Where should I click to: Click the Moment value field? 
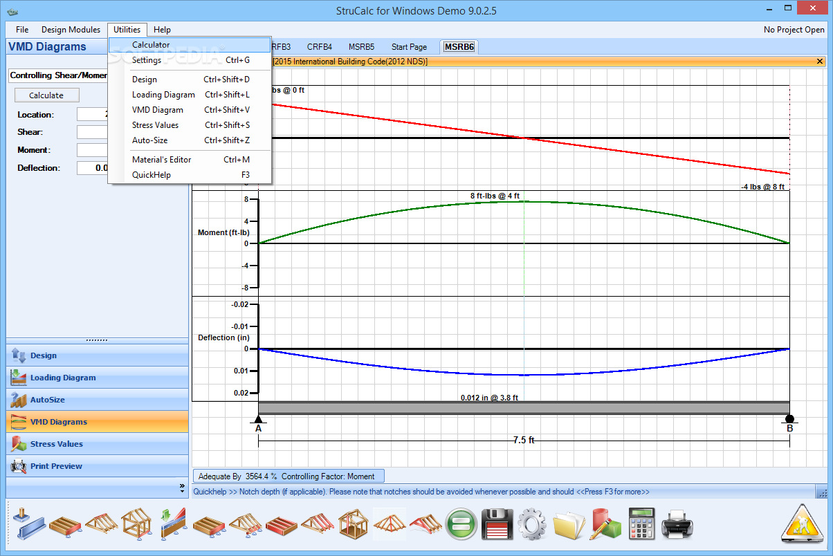(x=93, y=150)
